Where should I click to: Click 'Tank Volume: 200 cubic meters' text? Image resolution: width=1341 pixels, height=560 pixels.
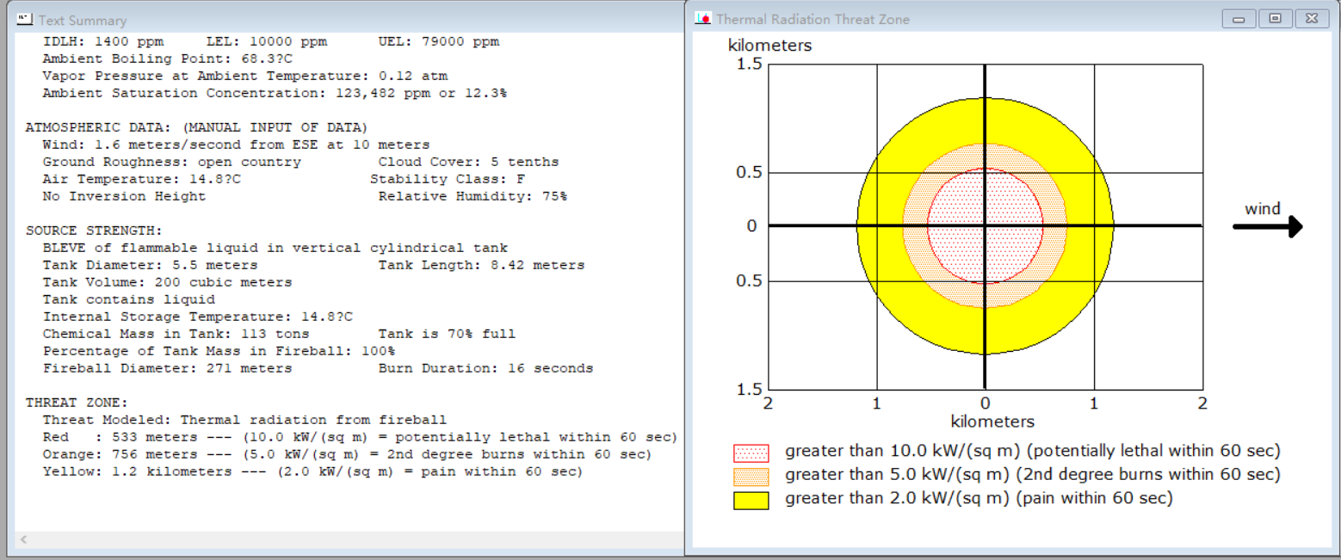click(167, 282)
